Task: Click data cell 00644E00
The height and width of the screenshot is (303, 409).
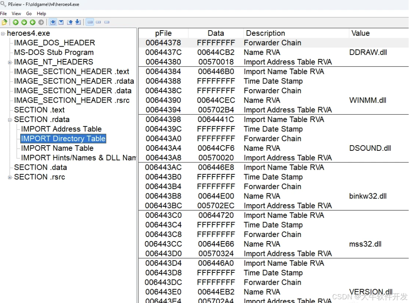Action: 216,196
